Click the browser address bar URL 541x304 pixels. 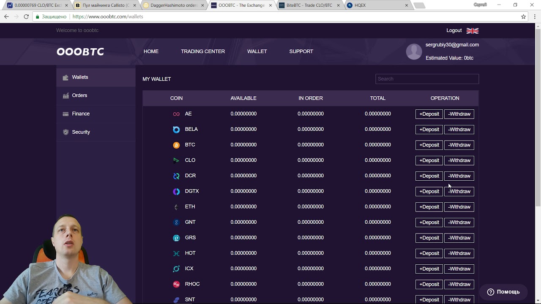108,16
